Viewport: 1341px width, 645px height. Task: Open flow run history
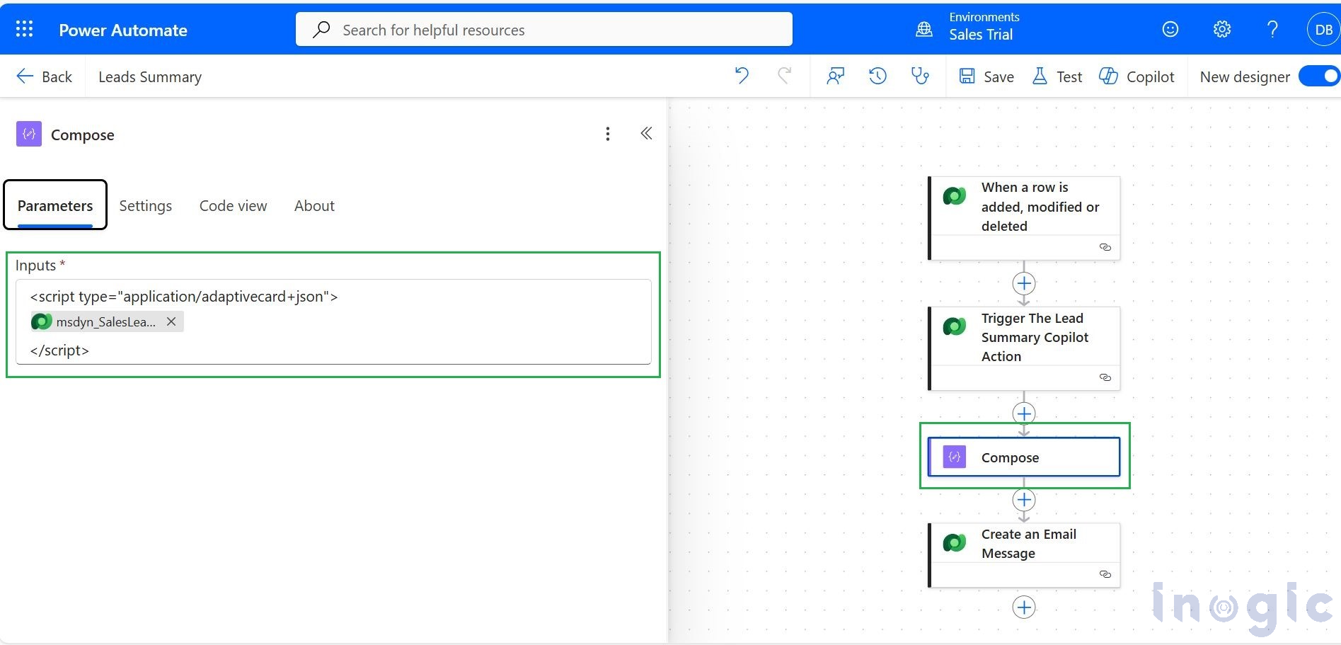tap(877, 76)
